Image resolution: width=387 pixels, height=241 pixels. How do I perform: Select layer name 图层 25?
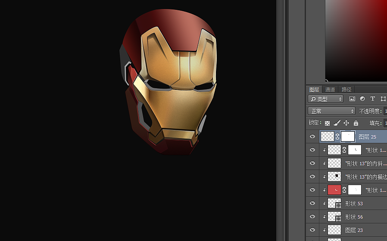point(367,137)
